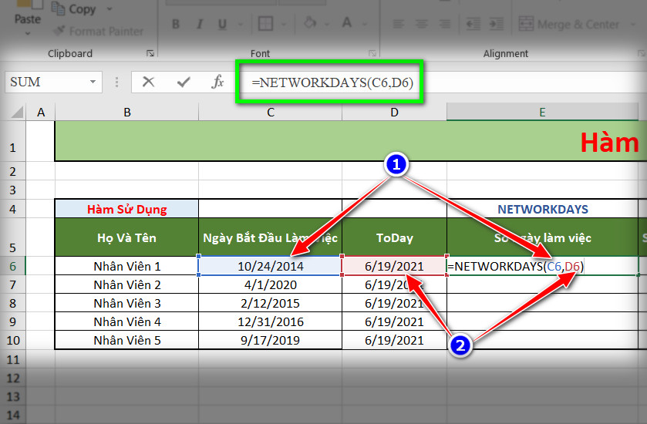647x424 pixels.
Task: Open the Underline style dropdown
Action: [241, 25]
